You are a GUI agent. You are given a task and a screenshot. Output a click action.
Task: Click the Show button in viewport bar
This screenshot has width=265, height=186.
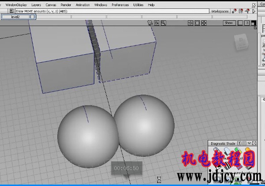228,23
